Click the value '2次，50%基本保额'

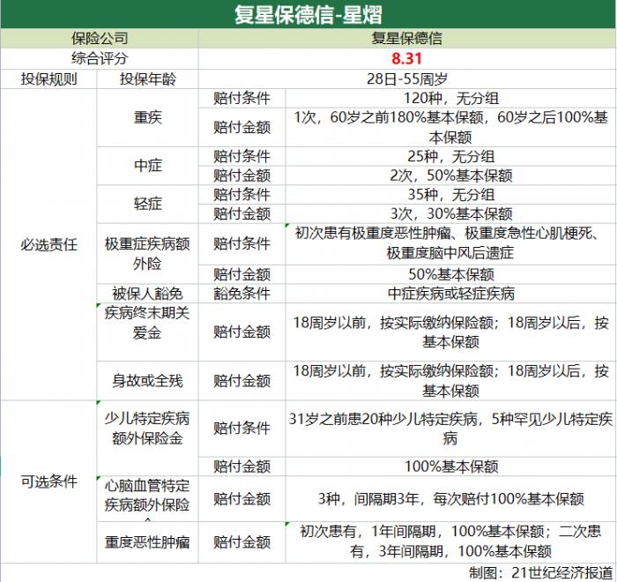point(451,175)
